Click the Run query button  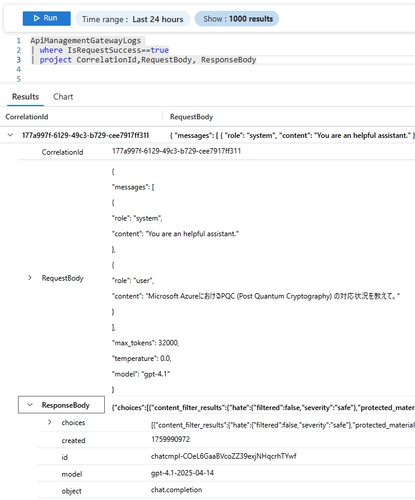tap(46, 19)
